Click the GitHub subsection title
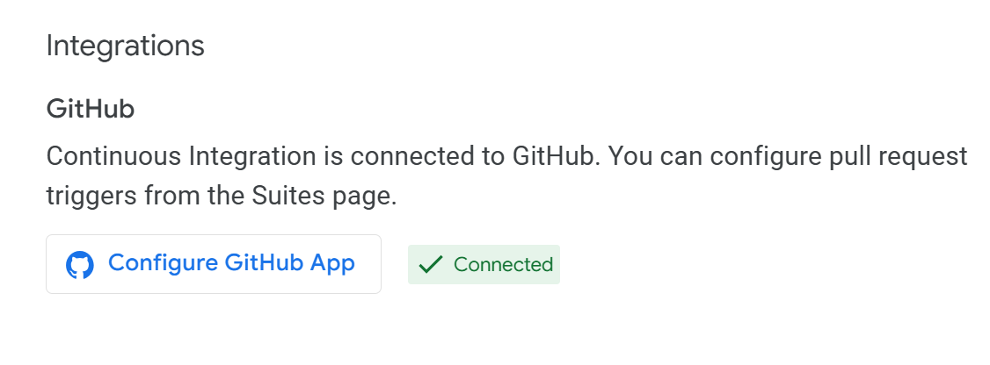990x365 pixels. pyautogui.click(x=91, y=110)
